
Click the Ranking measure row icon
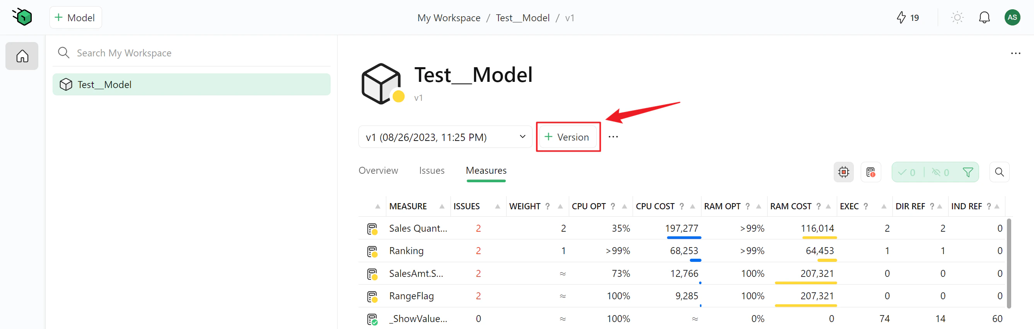[x=372, y=251]
